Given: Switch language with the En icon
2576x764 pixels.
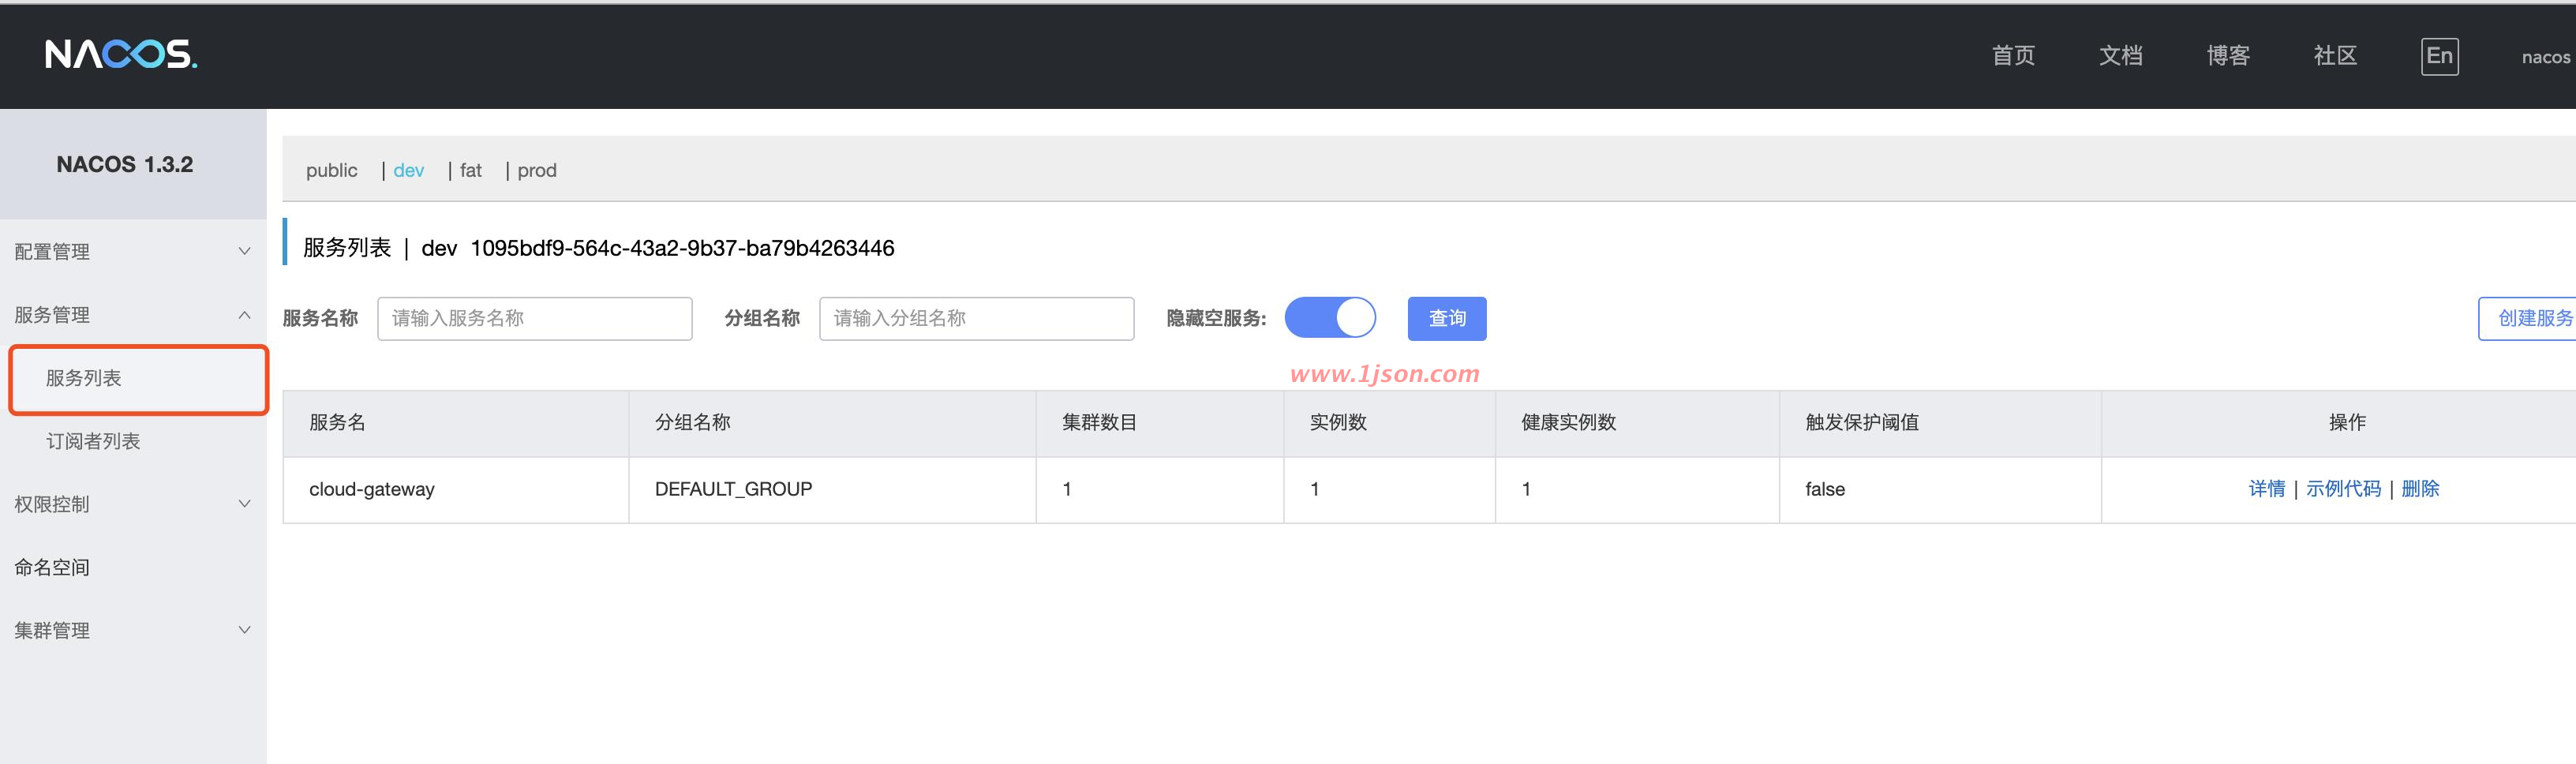Looking at the screenshot, I should pyautogui.click(x=2438, y=56).
